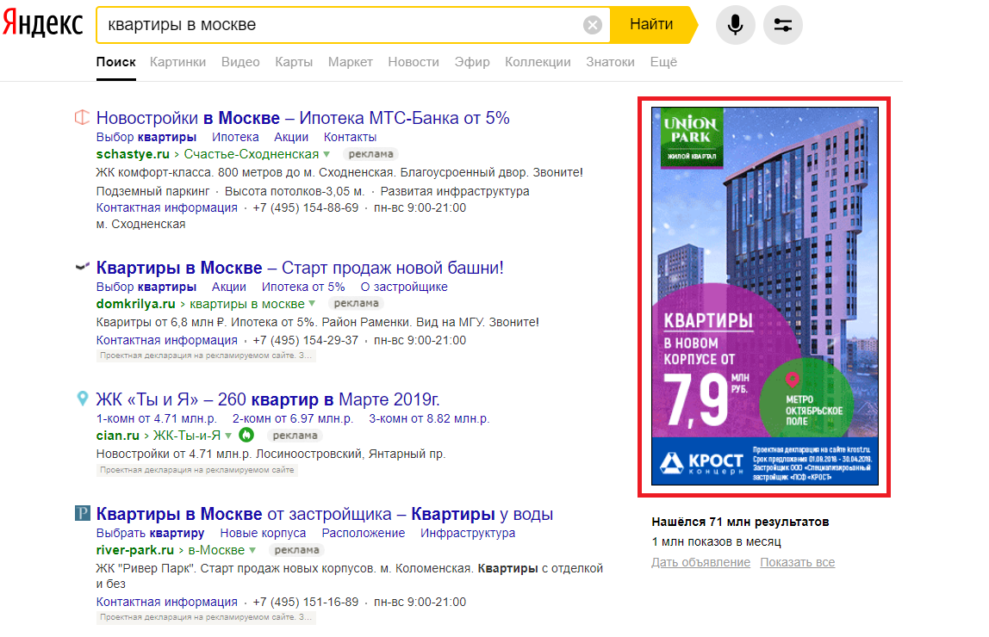Image resolution: width=989 pixels, height=637 pixels.
Task: Open the Карты tab
Action: (294, 62)
